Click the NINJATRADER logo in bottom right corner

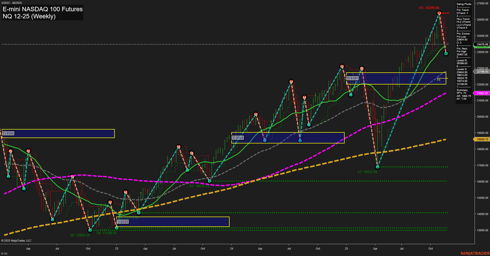coord(476,253)
